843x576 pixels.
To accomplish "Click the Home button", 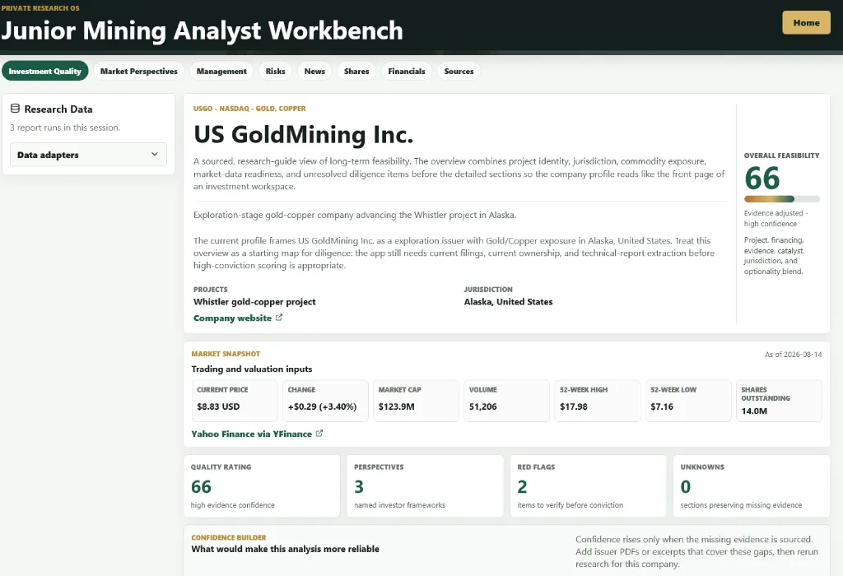I will coord(807,22).
